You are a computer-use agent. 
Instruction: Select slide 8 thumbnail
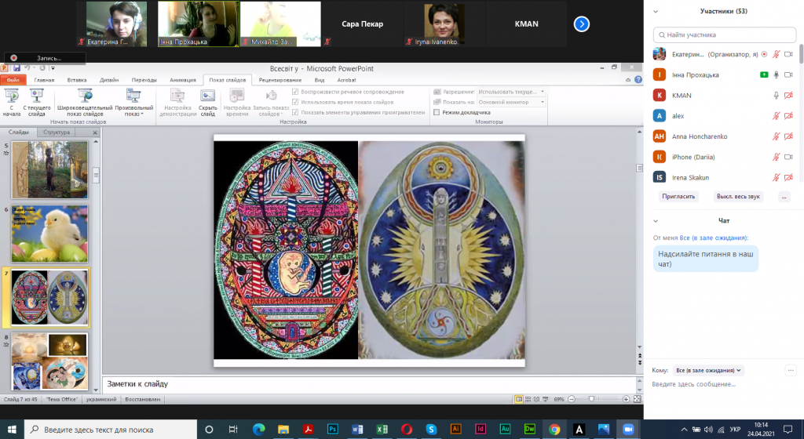coord(49,361)
